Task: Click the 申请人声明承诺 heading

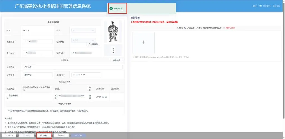Action: [x=65, y=104]
